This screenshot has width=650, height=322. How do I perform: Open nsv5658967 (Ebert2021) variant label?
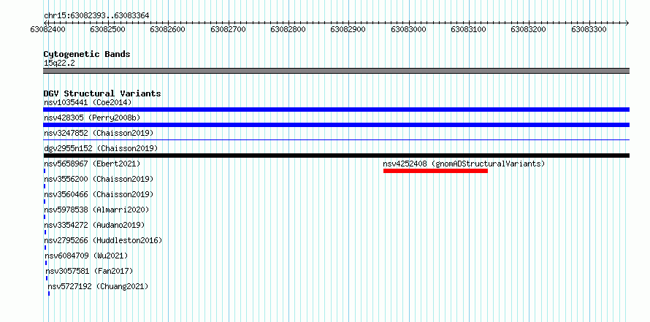[92, 164]
